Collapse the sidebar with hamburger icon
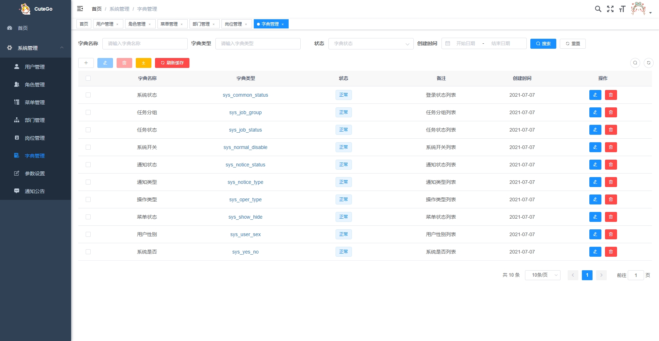 80,9
